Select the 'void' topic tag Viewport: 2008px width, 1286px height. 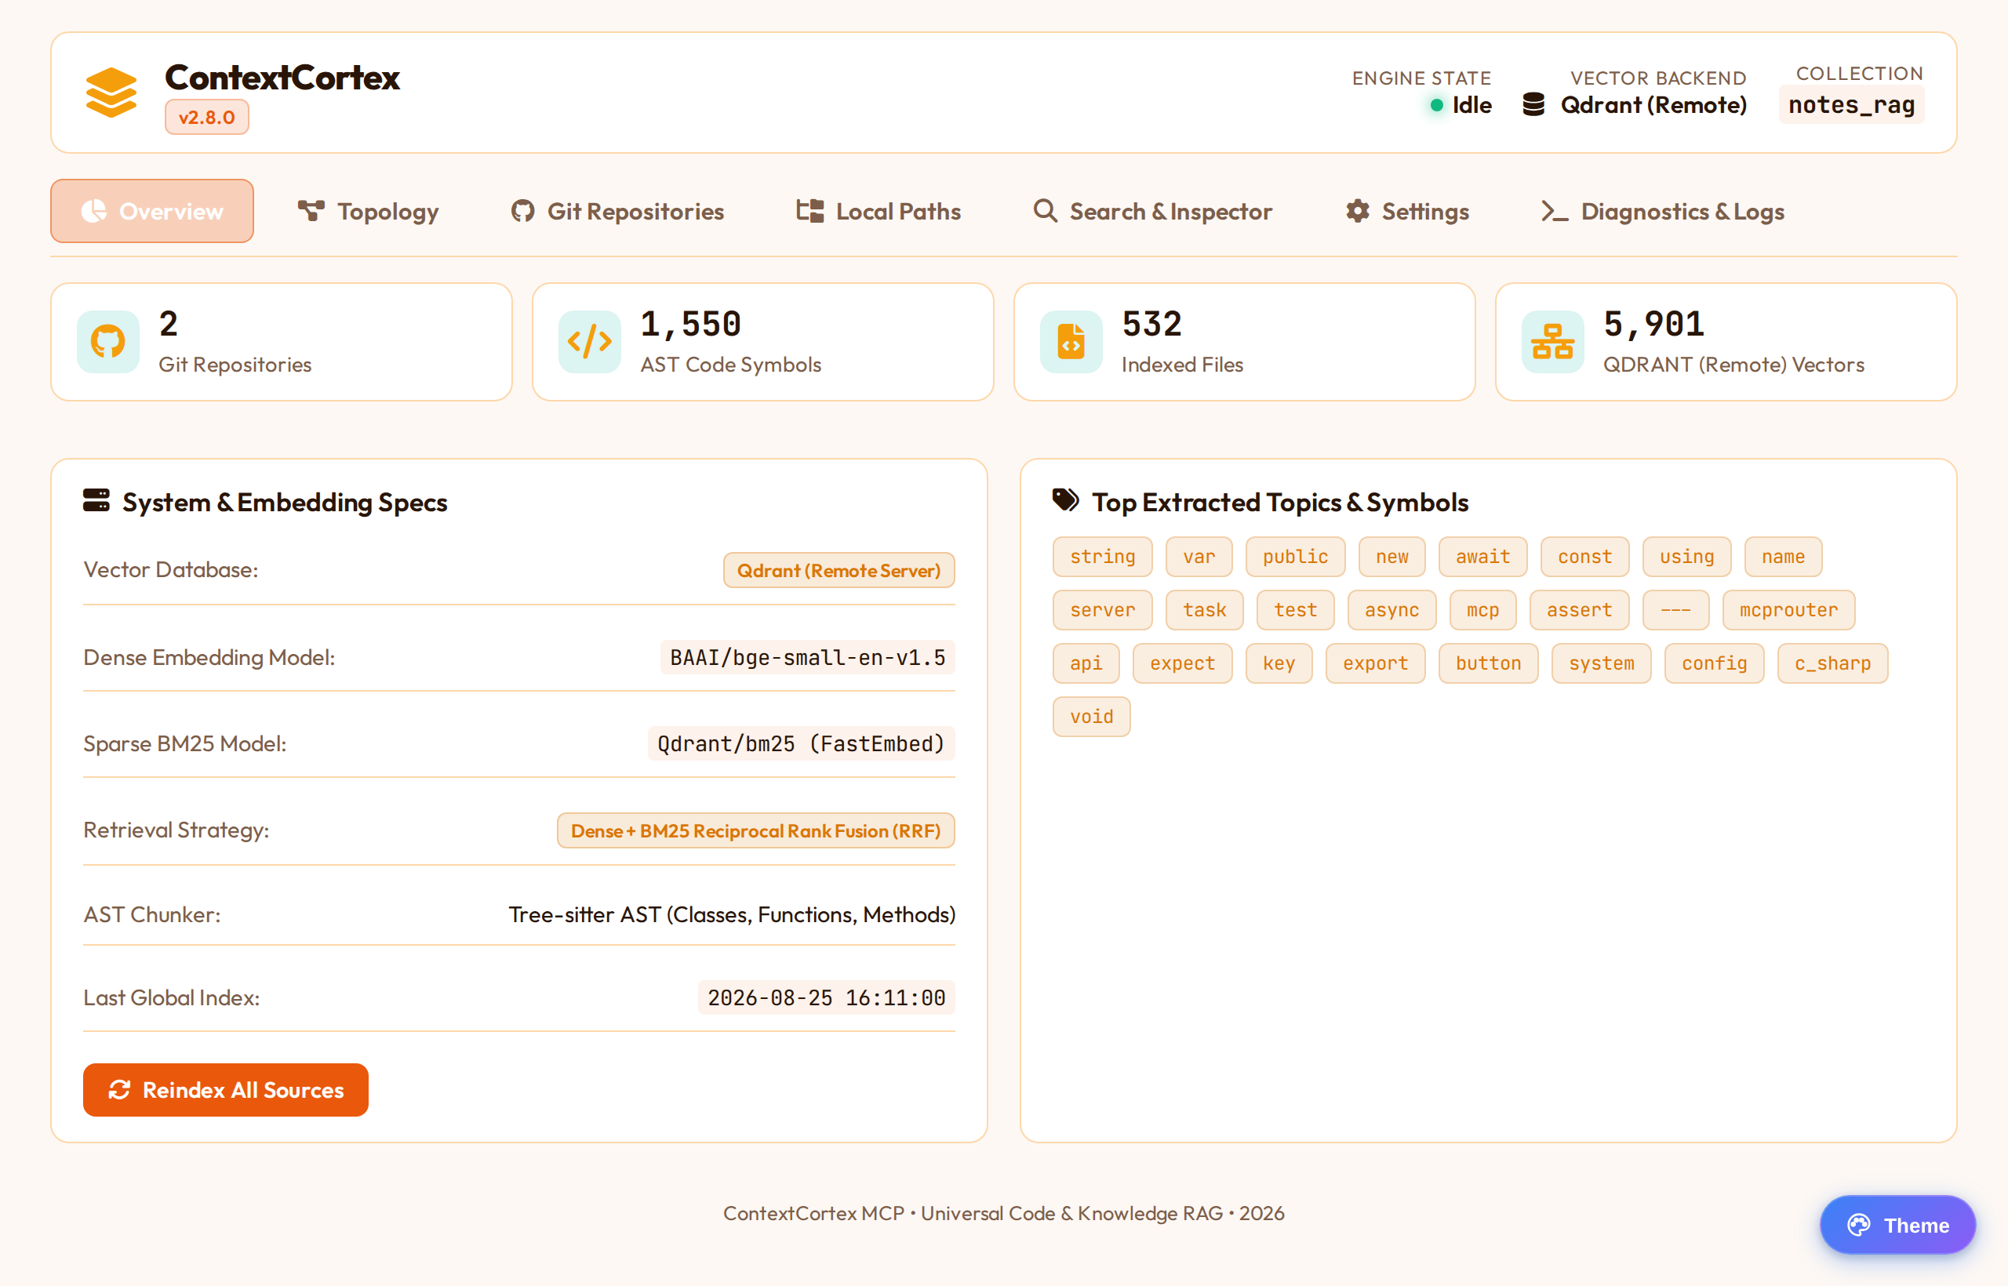coord(1092,717)
